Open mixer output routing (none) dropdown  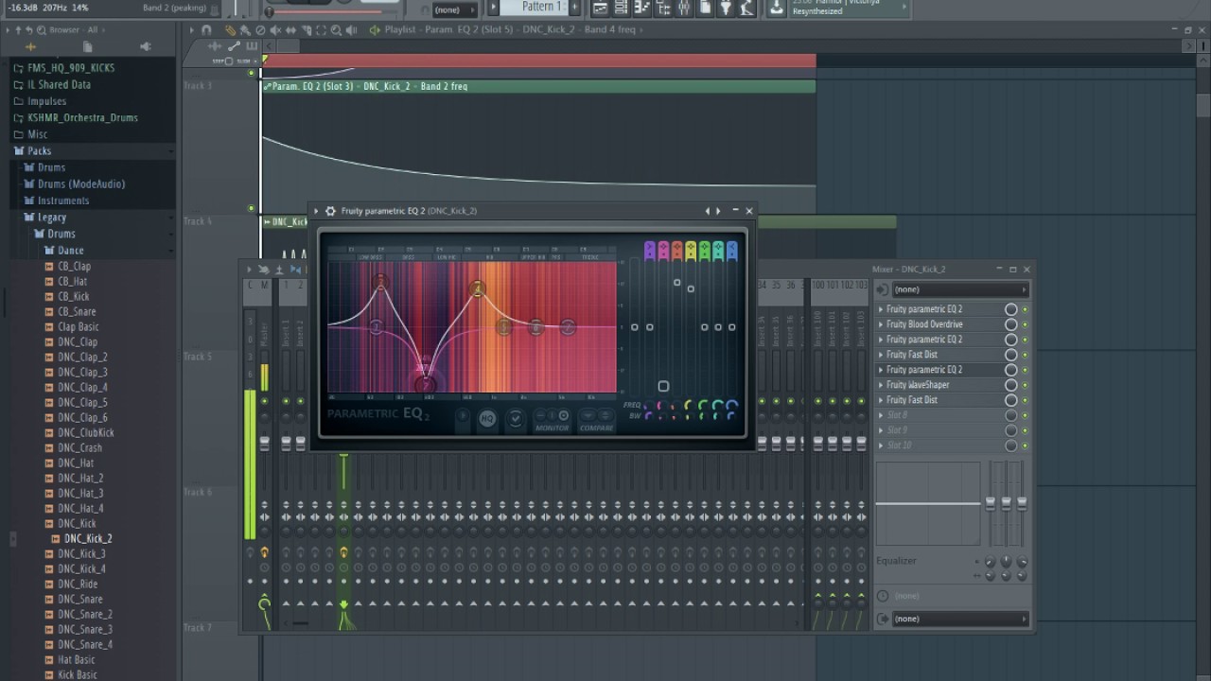960,619
